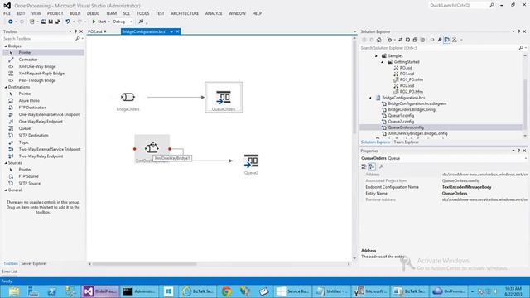Open the Error List panel
Screen dimensions: 530x298
9,272
